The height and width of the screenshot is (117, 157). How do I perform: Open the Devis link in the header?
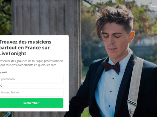pos(154,6)
